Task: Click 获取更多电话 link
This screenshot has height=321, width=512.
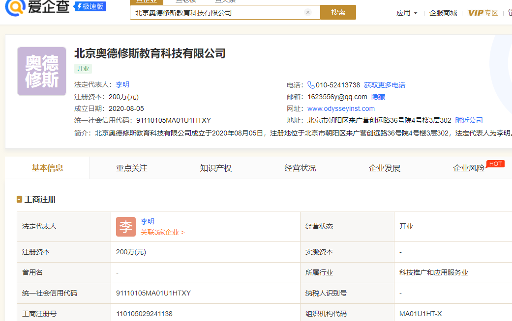Action: 385,85
